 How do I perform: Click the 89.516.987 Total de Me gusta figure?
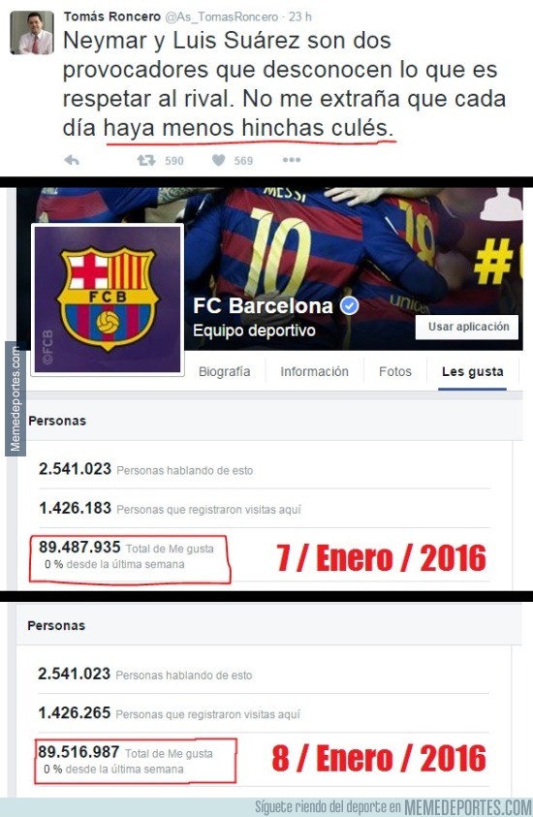[x=78, y=752]
